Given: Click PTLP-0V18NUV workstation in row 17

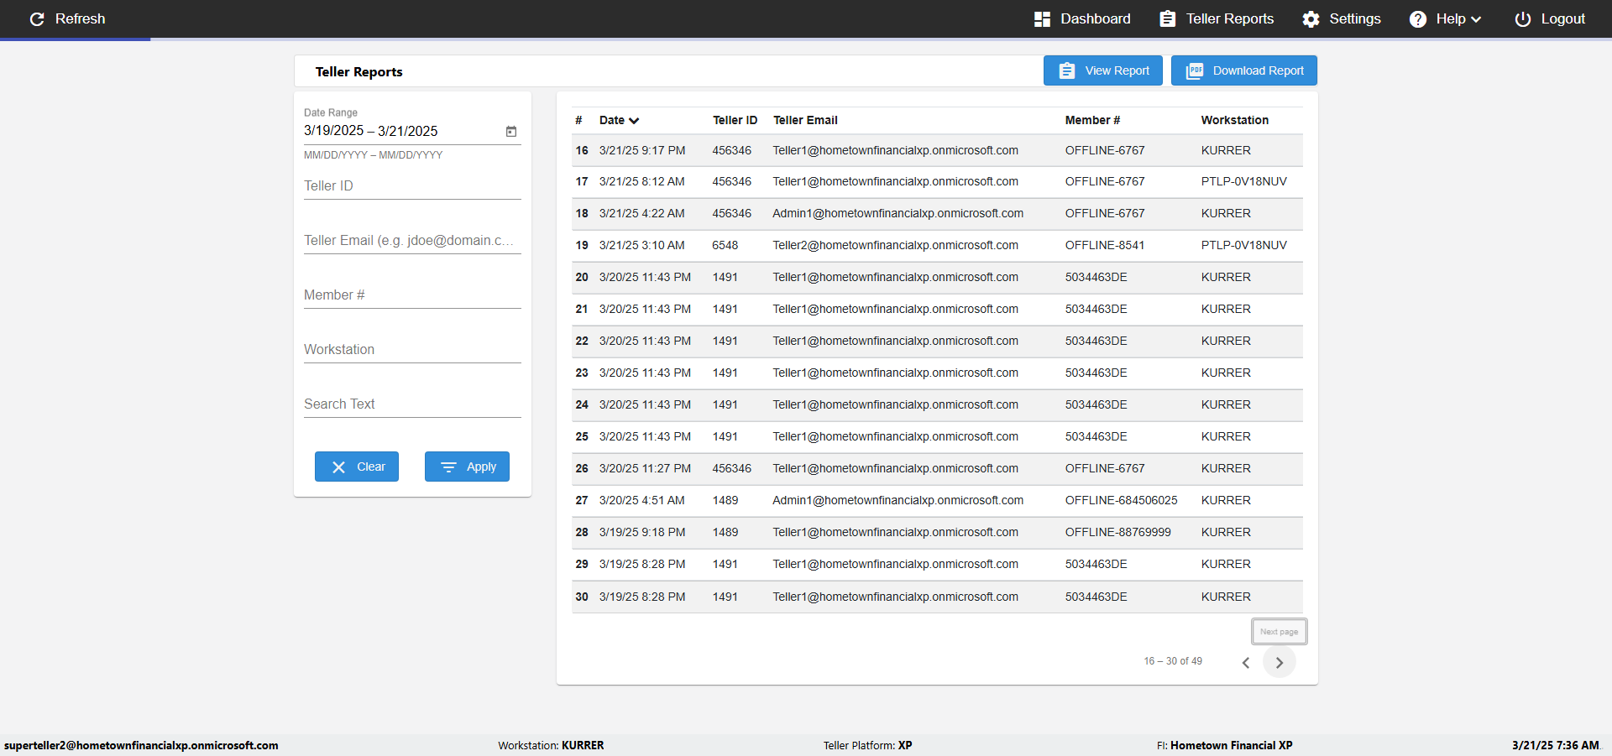Looking at the screenshot, I should [1243, 181].
